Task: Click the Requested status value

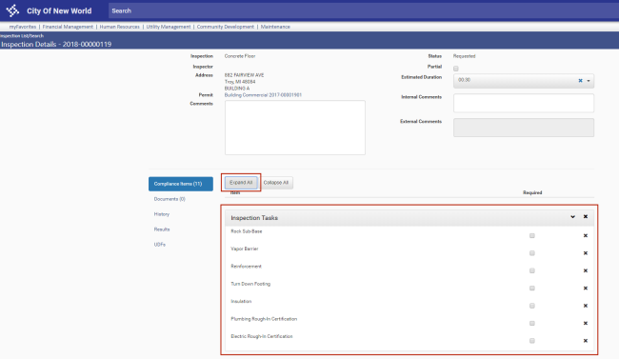Action: pos(465,56)
